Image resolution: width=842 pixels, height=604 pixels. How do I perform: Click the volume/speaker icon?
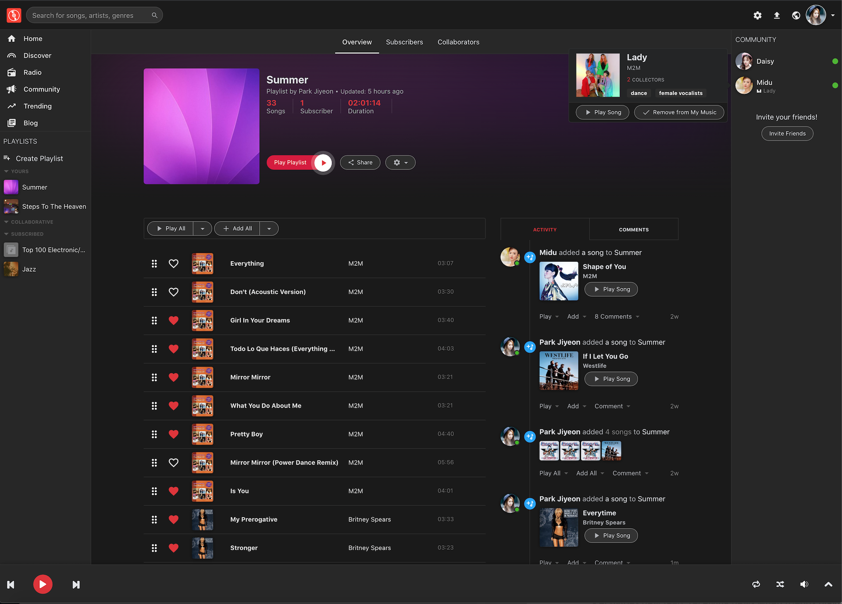coord(806,584)
